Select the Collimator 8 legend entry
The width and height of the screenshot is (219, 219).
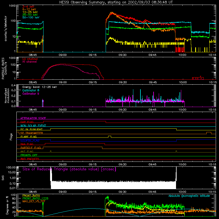pyautogui.click(x=31, y=90)
